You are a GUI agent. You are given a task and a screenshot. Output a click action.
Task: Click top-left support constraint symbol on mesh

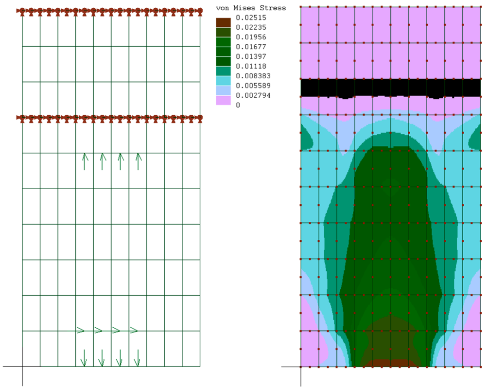[x=22, y=11]
